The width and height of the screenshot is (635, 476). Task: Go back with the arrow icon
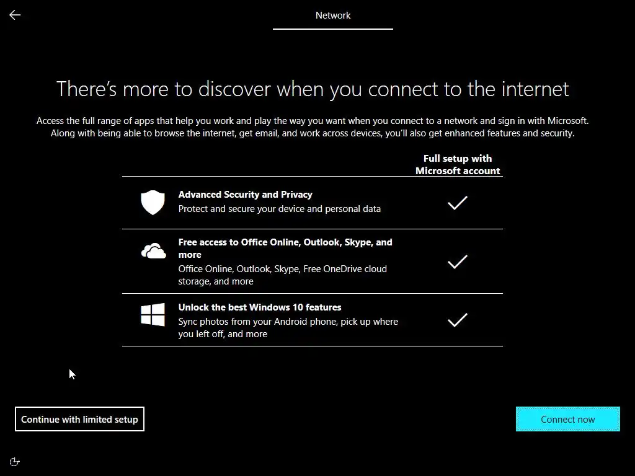(15, 15)
